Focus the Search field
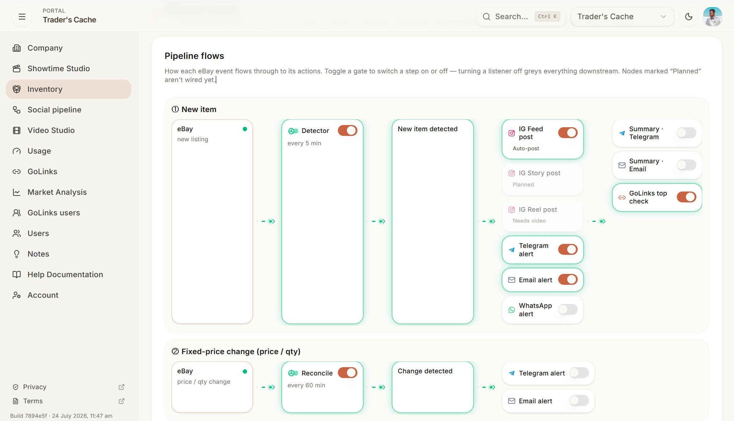This screenshot has height=421, width=734. 521,17
